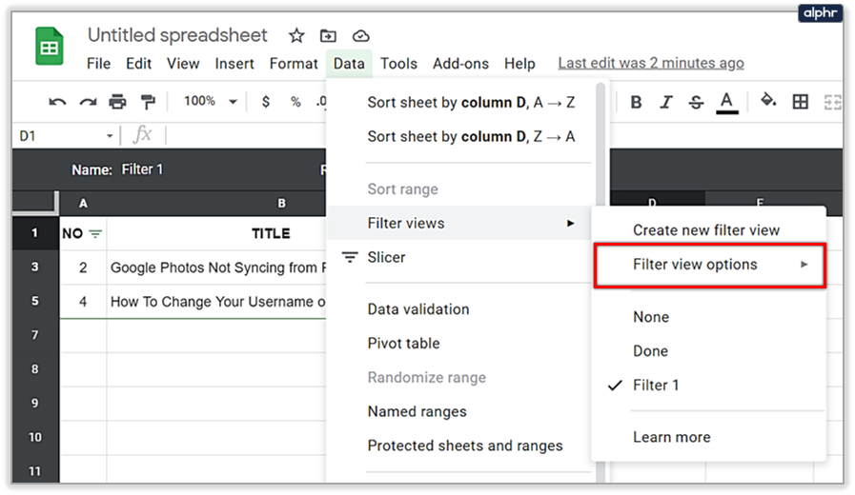The height and width of the screenshot is (495, 855).
Task: Select the paint format tool
Action: tap(148, 102)
